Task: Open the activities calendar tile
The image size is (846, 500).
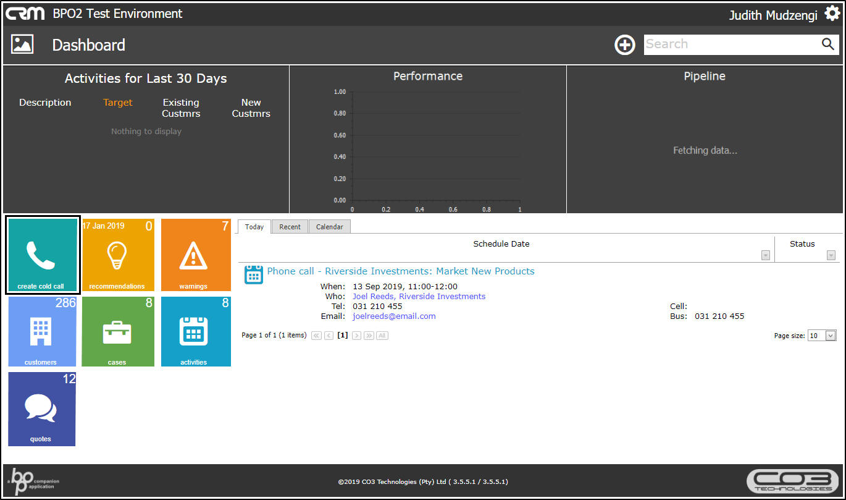Action: point(195,331)
